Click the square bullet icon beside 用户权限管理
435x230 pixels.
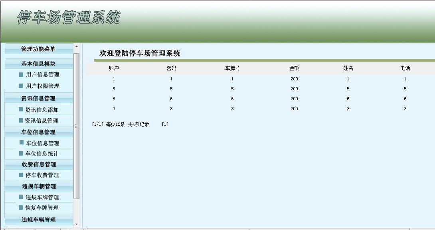[x=21, y=86]
